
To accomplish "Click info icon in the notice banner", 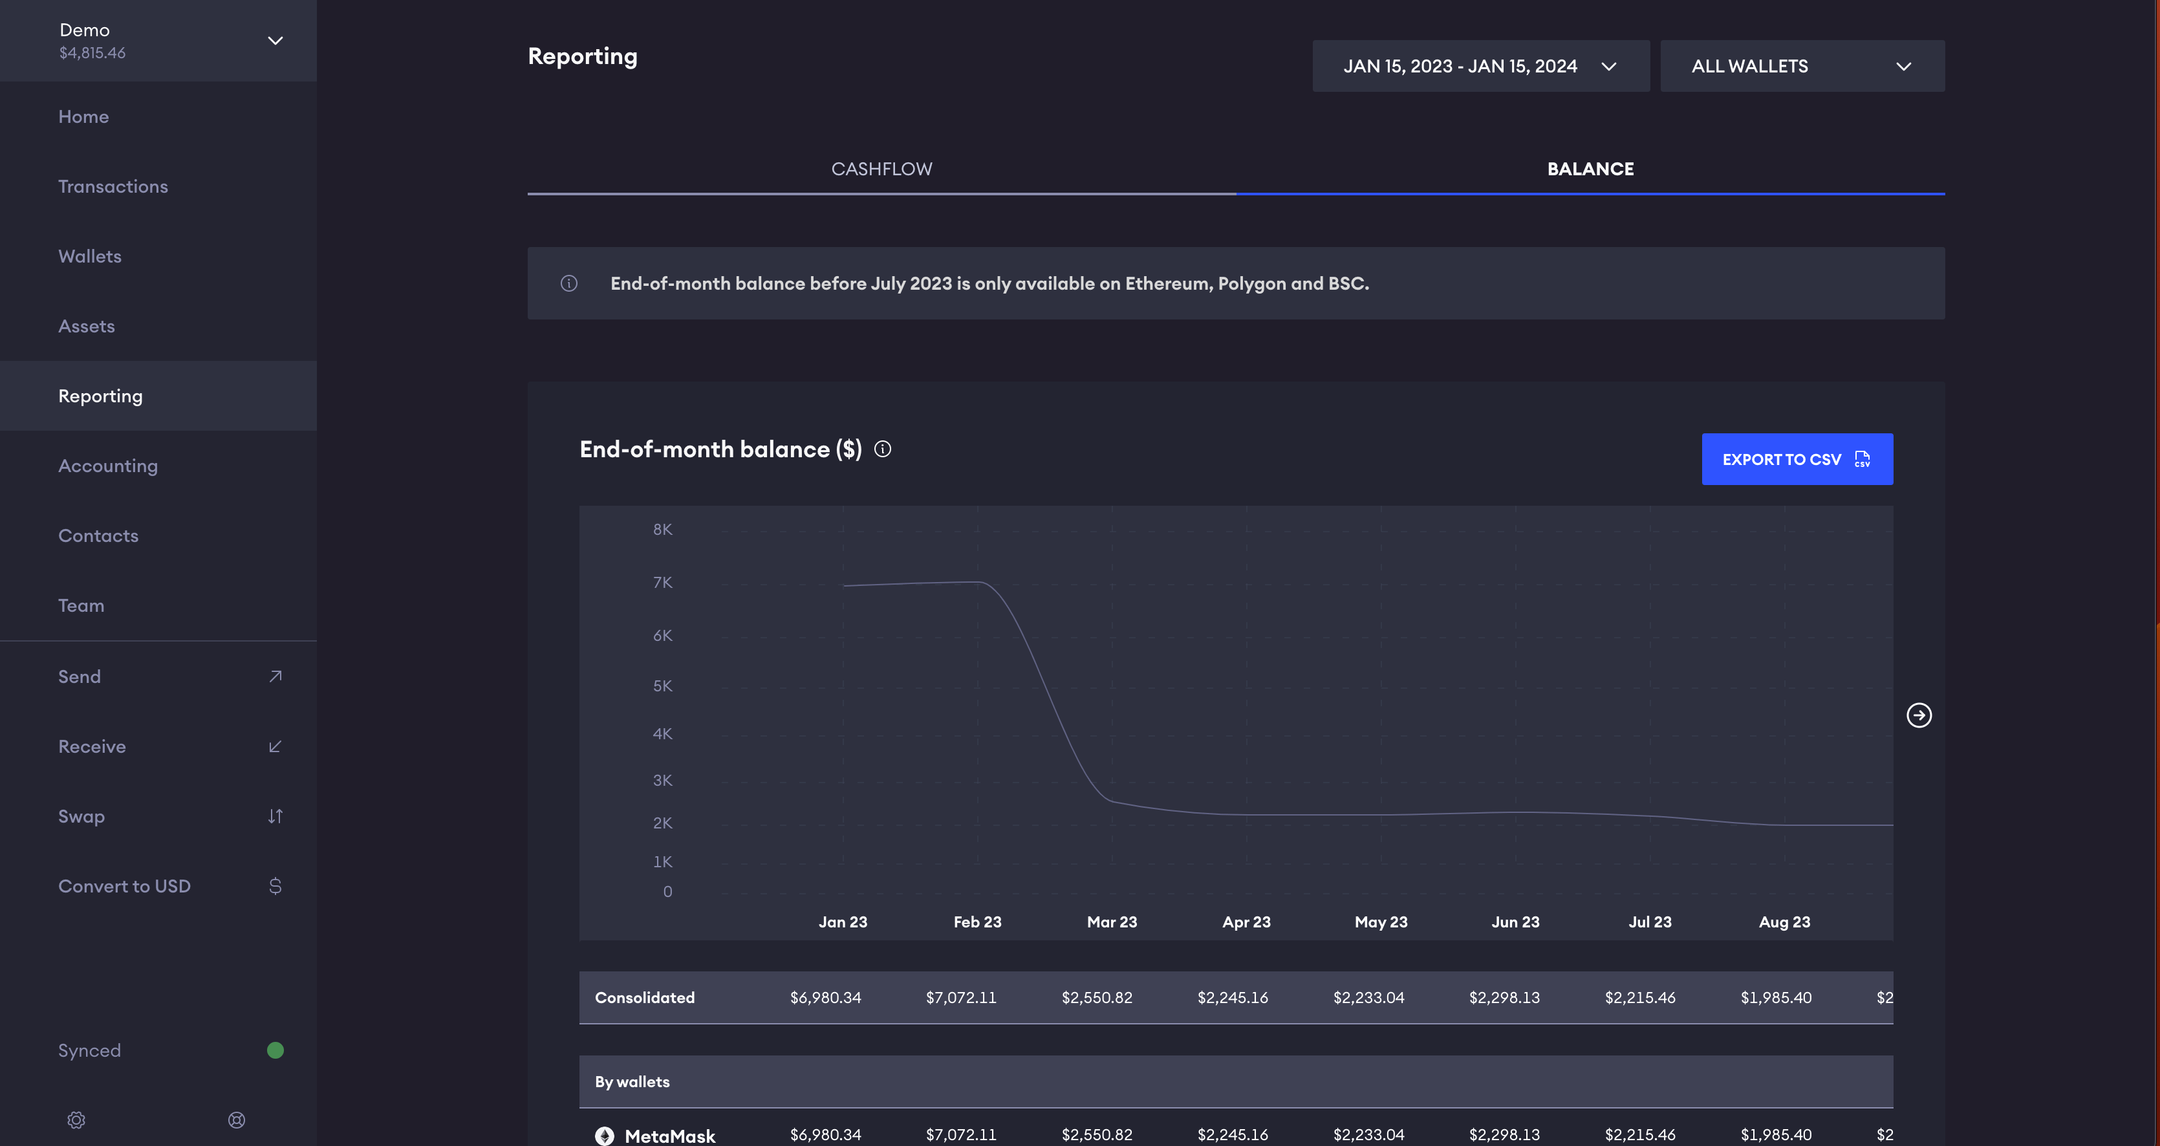I will (x=568, y=283).
